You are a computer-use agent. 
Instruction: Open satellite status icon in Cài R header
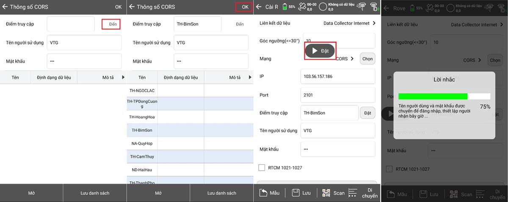[x=302, y=7]
